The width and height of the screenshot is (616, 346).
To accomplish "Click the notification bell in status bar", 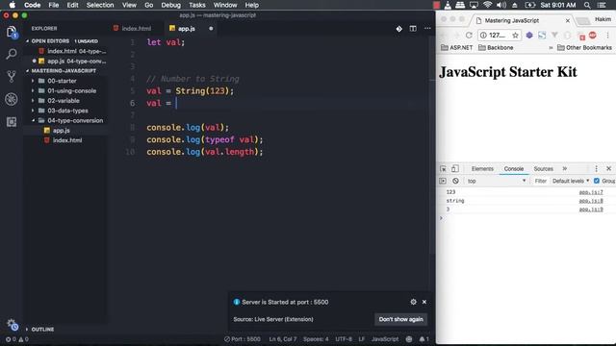I will click(x=423, y=339).
